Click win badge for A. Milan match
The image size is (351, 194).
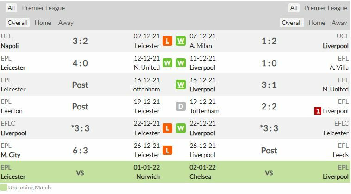tap(181, 41)
